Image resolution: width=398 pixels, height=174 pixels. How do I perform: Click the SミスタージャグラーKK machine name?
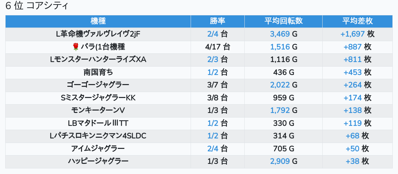pos(98,98)
